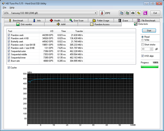
Task: Switch to the Info tab
Action: [37, 21]
